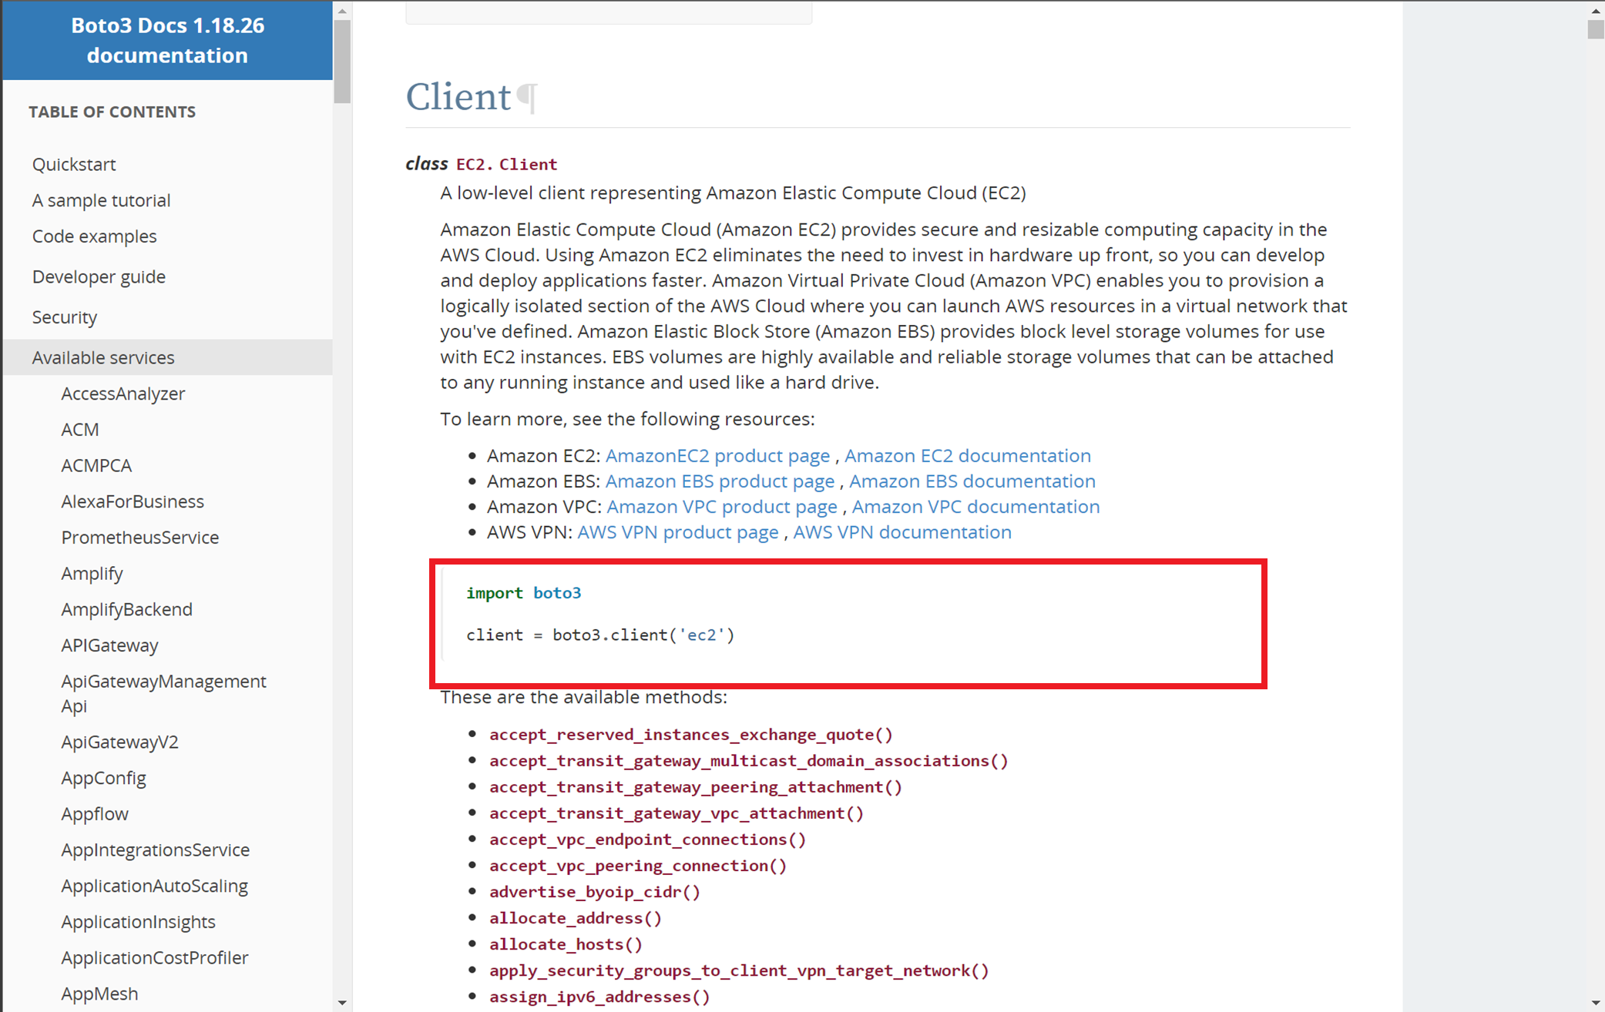The image size is (1605, 1012).
Task: Open AWS VPN product page link
Action: [677, 532]
